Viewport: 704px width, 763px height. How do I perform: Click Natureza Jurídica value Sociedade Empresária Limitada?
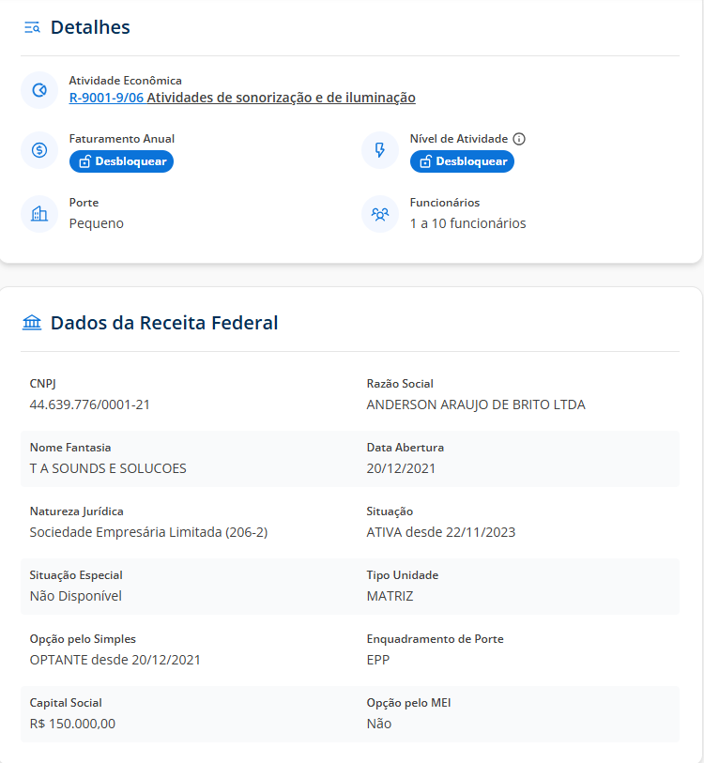(x=148, y=532)
